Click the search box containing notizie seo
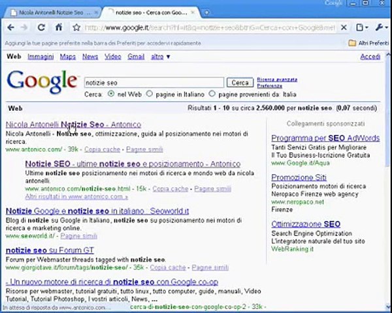392x313 pixels. 154,83
